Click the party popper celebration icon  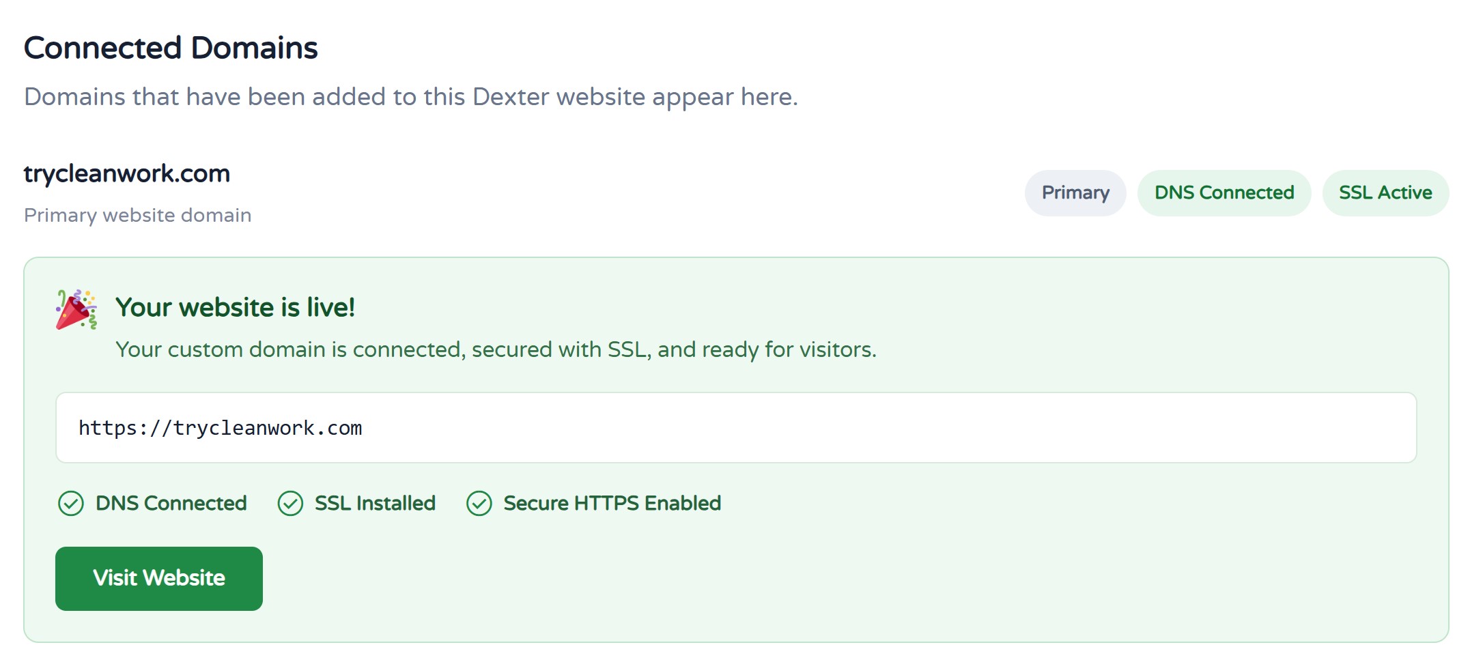click(76, 309)
